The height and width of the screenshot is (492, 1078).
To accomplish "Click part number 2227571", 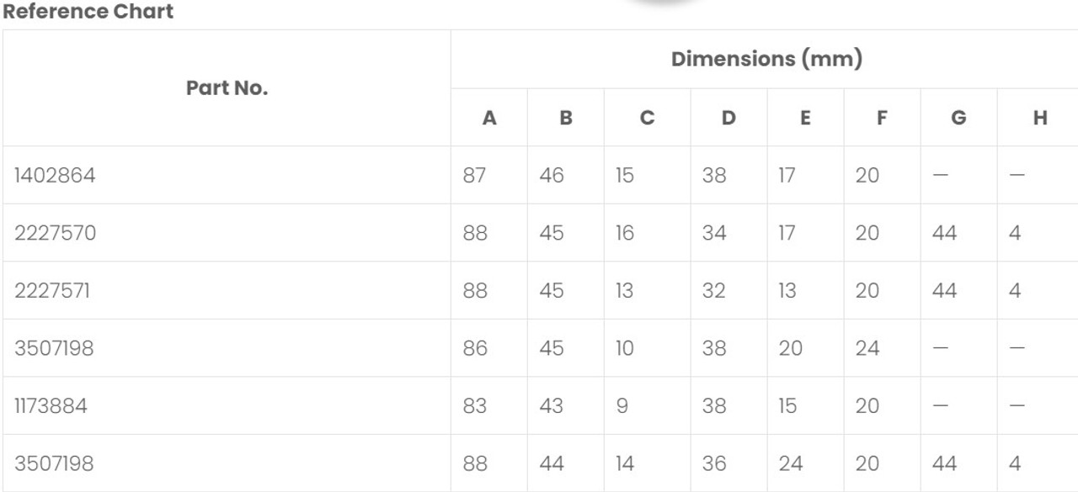I will coord(53,290).
